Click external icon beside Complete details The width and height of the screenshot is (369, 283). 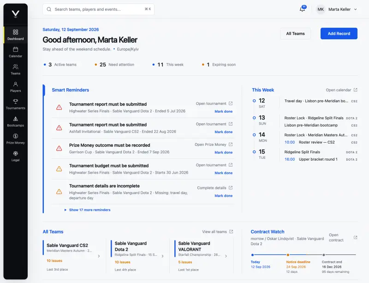tap(231, 187)
